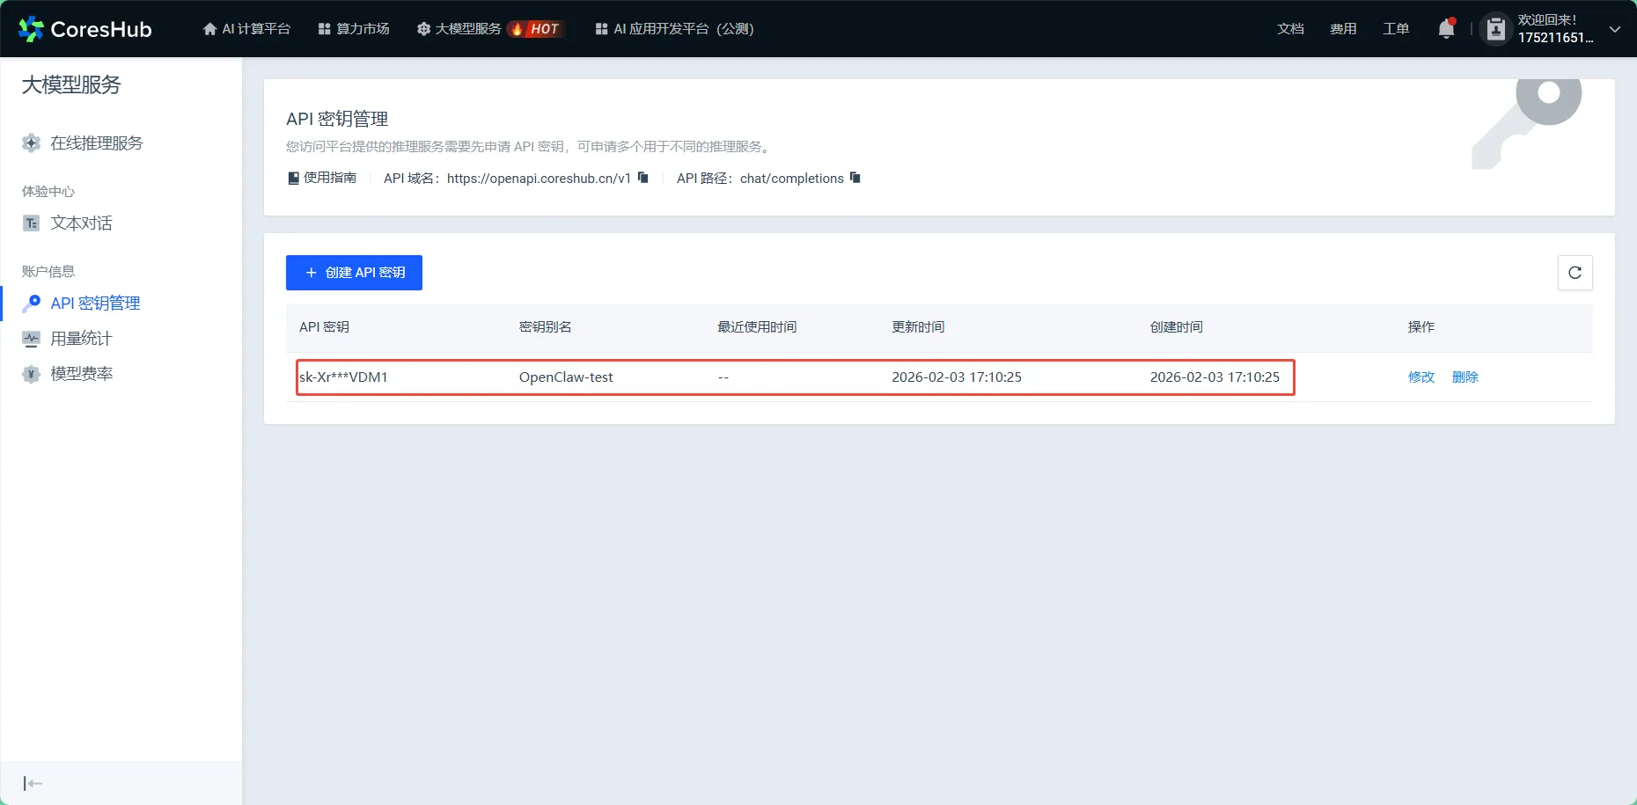The height and width of the screenshot is (805, 1637).
Task: Open the large model service HOT menu
Action: [x=488, y=29]
